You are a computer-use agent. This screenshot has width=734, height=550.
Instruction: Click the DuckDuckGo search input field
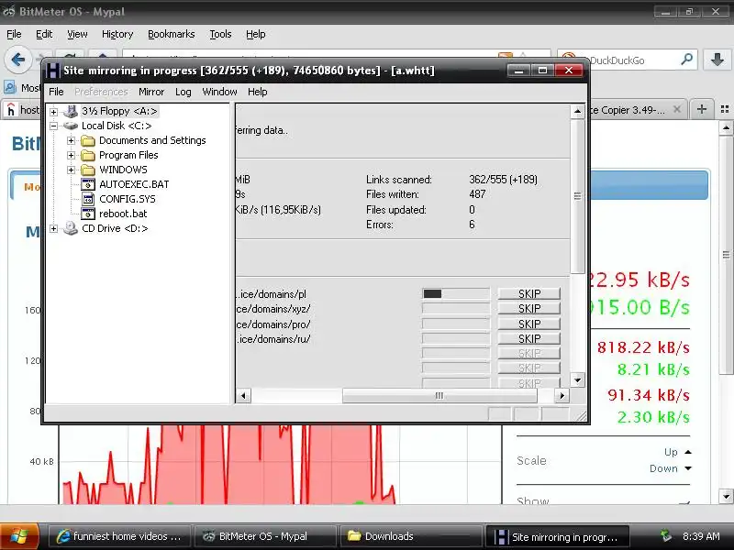628,60
